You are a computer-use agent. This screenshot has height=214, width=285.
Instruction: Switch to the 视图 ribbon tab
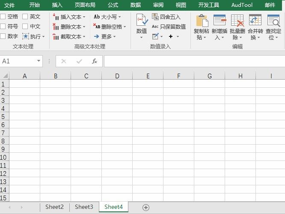click(x=181, y=5)
